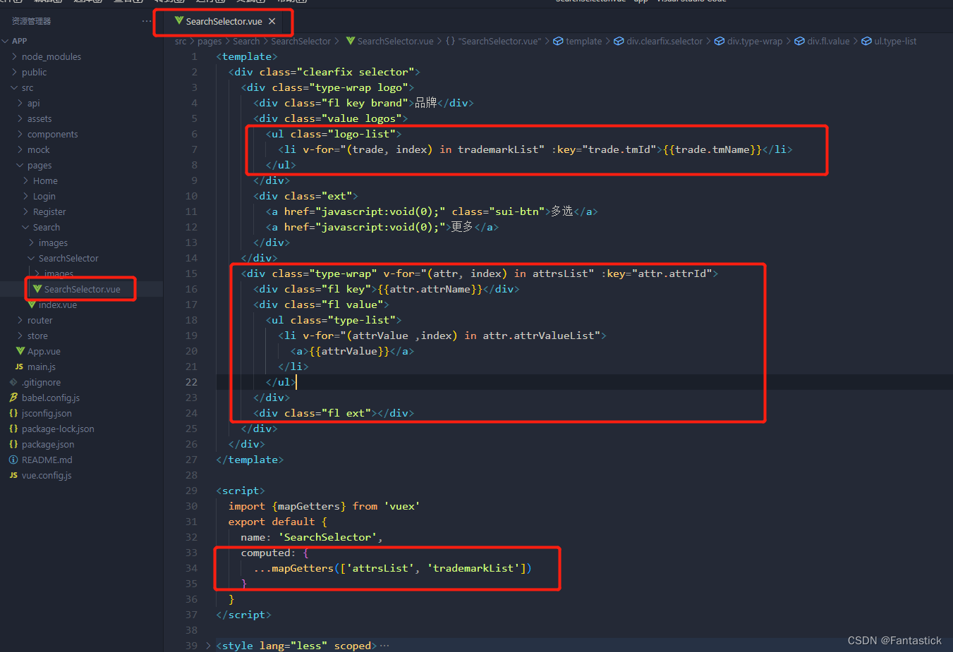Click the info icon beside README.md

(x=13, y=460)
